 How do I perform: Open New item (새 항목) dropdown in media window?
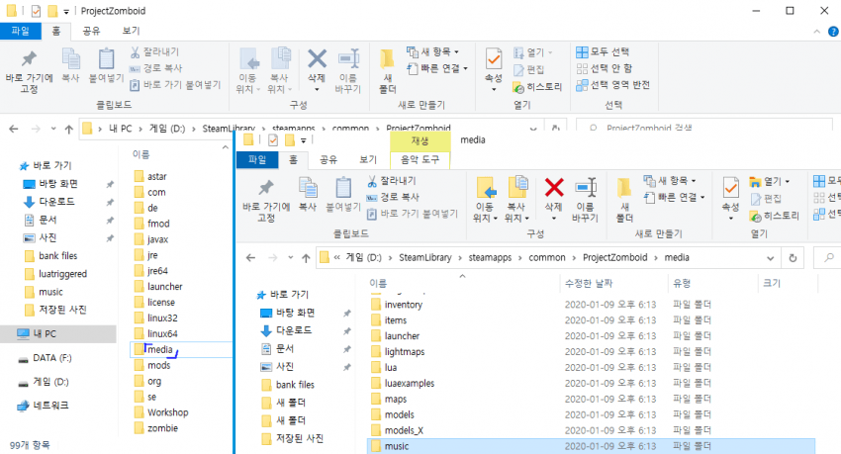670,181
